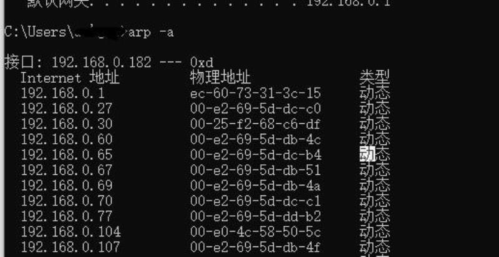The height and width of the screenshot is (257, 499).
Task: Click the arp -a command text
Action: pos(151,32)
